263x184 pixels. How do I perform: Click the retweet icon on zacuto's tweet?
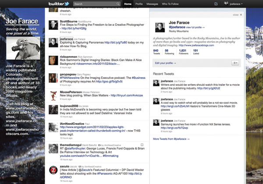click(x=80, y=166)
